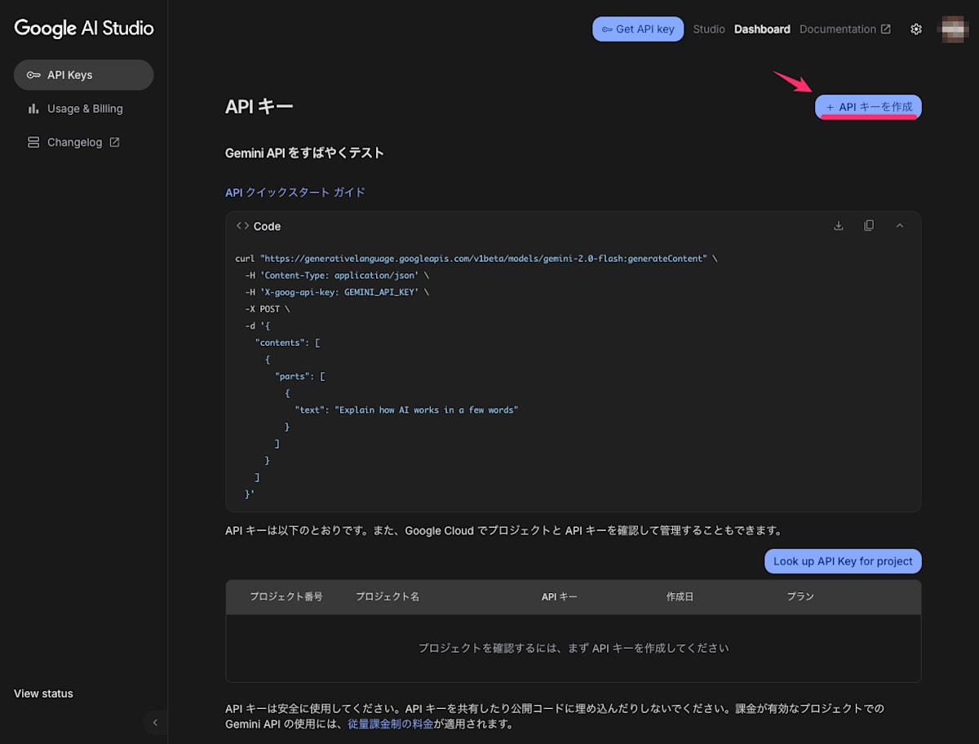Click the curl URL line in code
979x744 pixels.
pos(476,259)
